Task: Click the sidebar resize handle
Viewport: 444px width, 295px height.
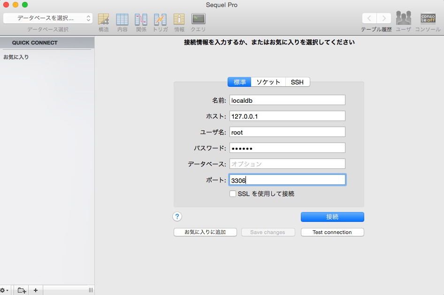Action: (x=91, y=290)
